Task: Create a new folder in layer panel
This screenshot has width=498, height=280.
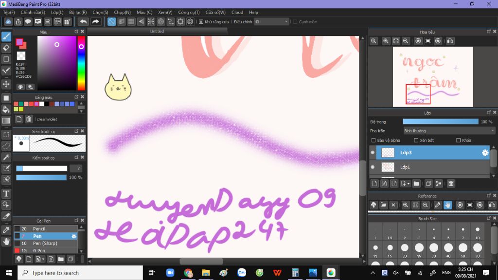Action: [x=416, y=183]
